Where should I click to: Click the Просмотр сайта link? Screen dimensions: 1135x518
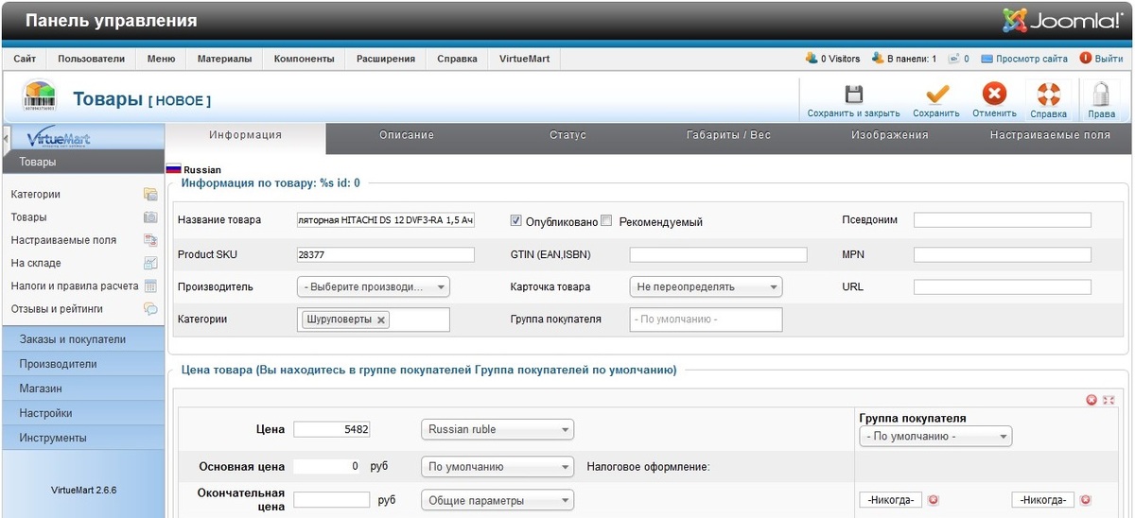click(x=1024, y=59)
